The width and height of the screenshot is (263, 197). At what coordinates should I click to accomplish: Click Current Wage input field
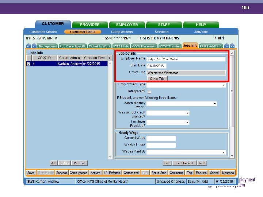click(161, 139)
